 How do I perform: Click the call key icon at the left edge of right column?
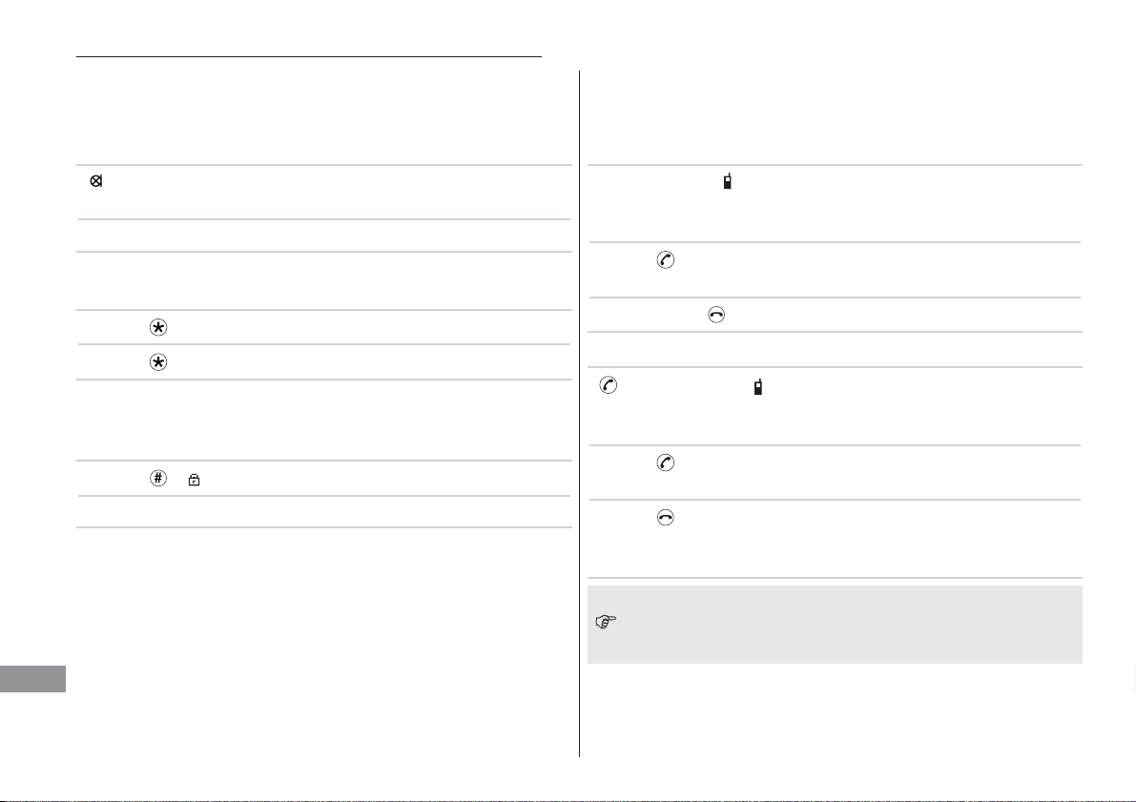point(609,385)
